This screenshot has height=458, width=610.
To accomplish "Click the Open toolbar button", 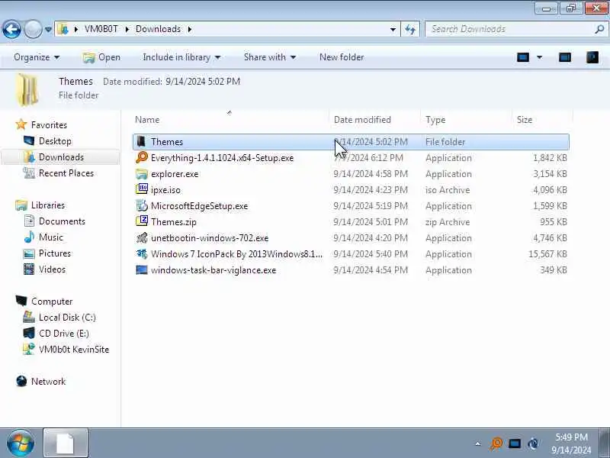I will pyautogui.click(x=101, y=57).
